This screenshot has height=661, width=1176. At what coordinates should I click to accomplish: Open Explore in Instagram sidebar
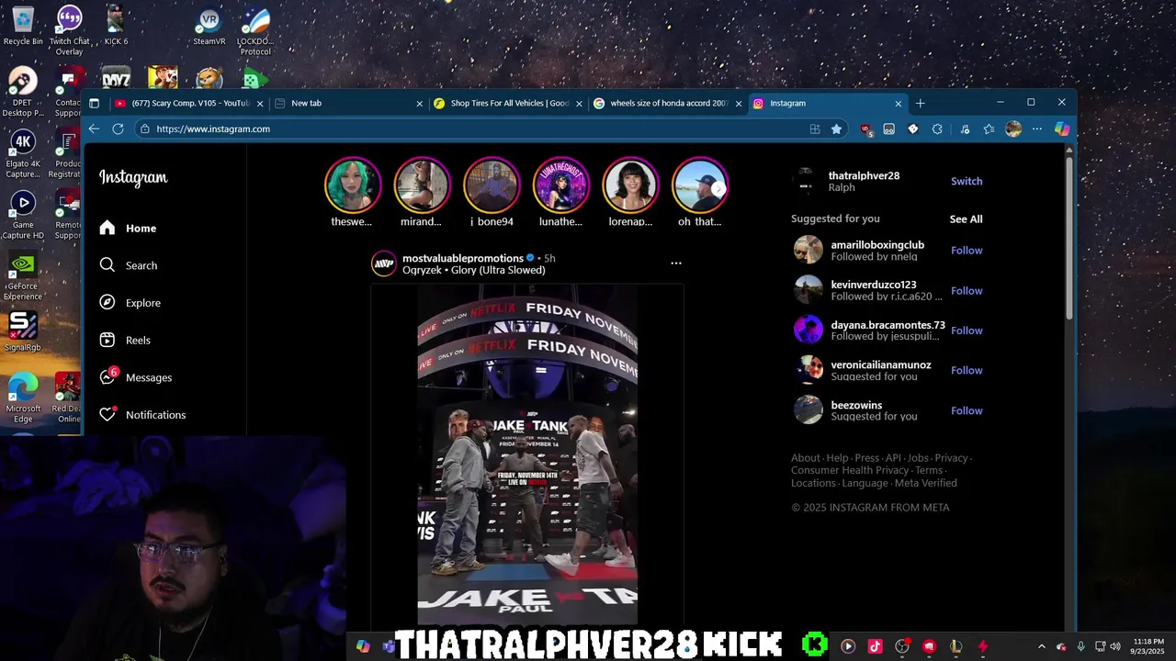(x=130, y=303)
